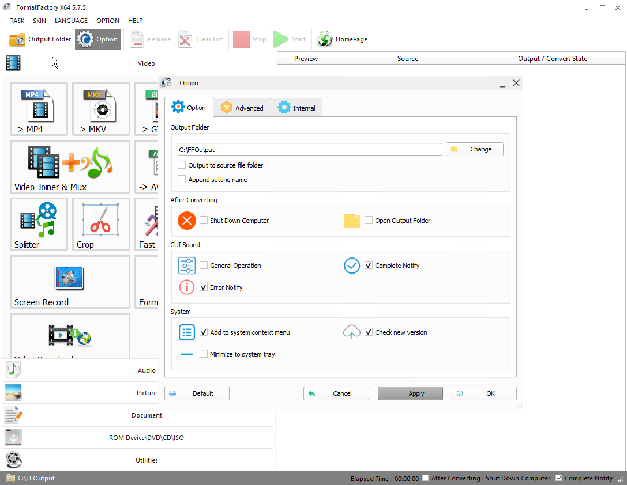This screenshot has width=627, height=485.
Task: Click the General Operation sliders icon
Action: click(x=187, y=266)
